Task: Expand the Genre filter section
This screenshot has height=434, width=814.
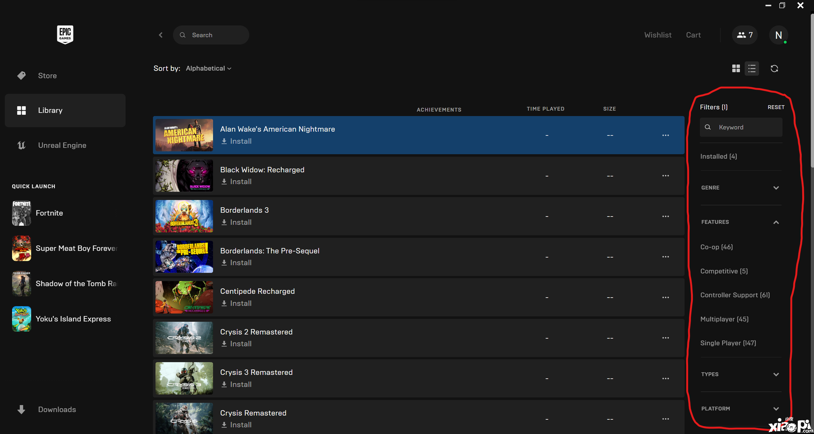Action: pyautogui.click(x=741, y=188)
